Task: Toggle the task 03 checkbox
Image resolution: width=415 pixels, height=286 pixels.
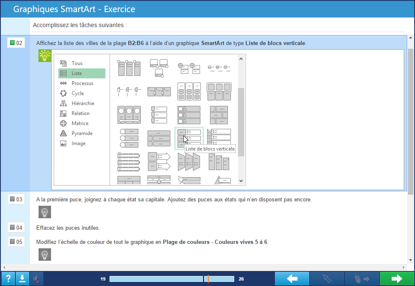Action: point(12,199)
